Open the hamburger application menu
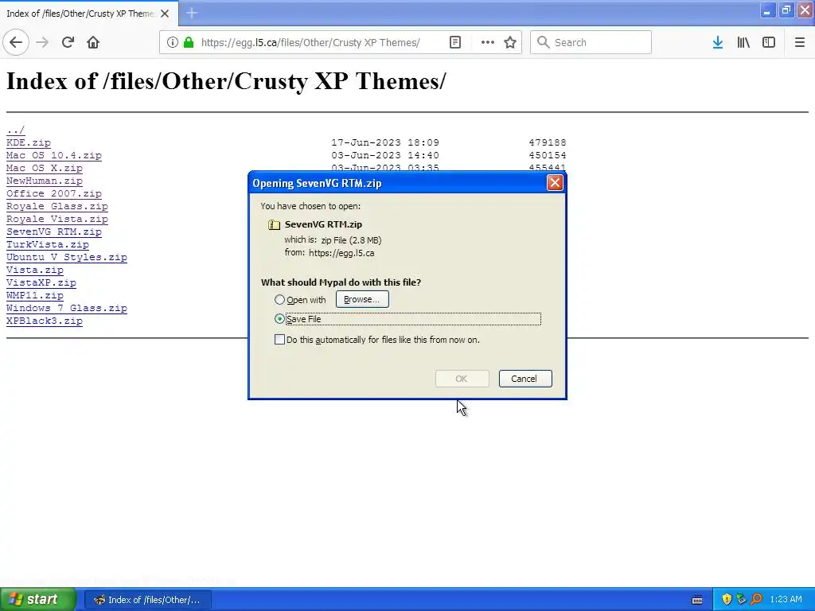815x611 pixels. coord(799,42)
